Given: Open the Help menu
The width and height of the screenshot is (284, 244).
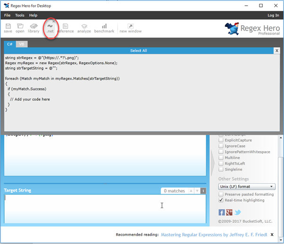Looking at the screenshot, I should coord(33,15).
